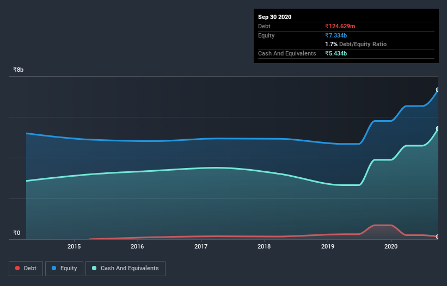The width and height of the screenshot is (447, 286).
Task: Toggle the Equity legend button
Action: pyautogui.click(x=64, y=269)
